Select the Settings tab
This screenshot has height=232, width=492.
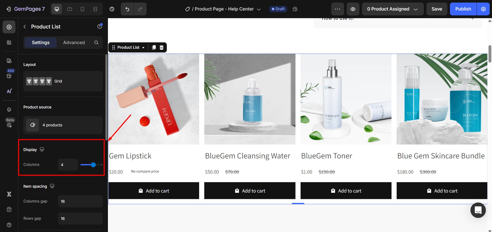(40, 43)
